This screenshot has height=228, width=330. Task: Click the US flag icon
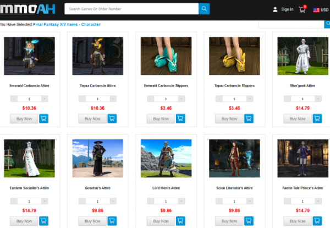pos(316,10)
